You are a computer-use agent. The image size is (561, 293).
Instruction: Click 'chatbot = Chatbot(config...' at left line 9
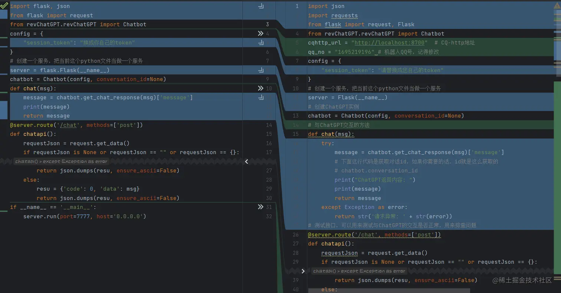88,79
